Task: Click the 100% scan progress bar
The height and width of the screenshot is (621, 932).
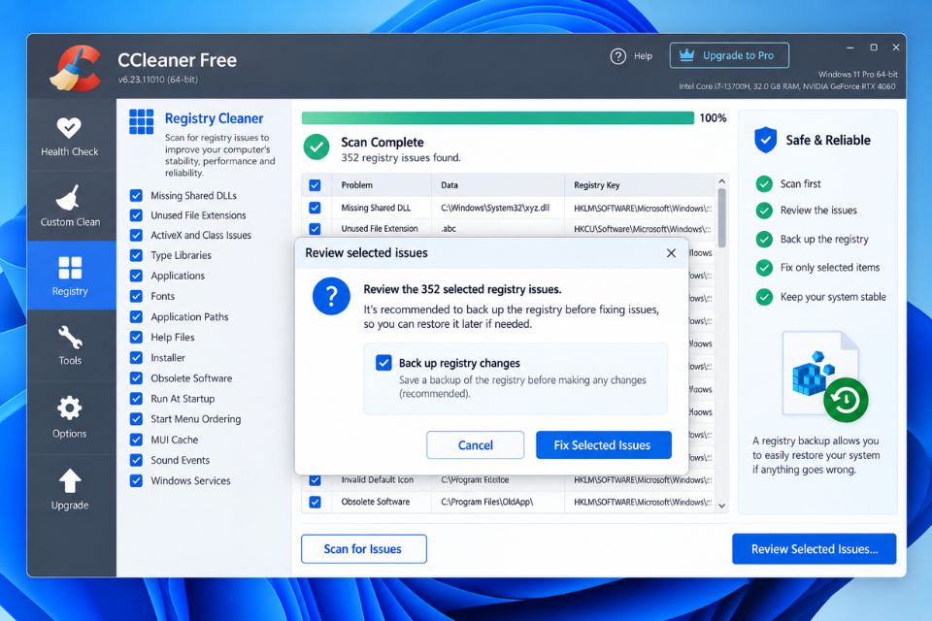Action: (x=497, y=117)
